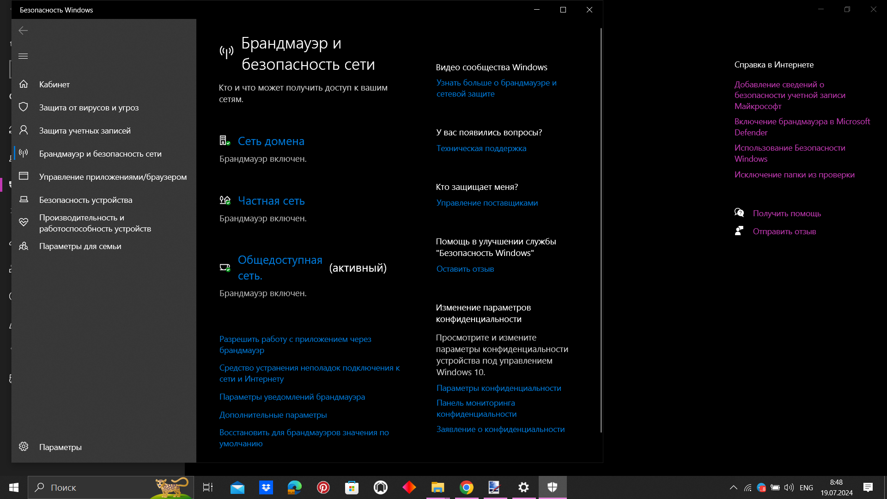Click the device health heart icon
The height and width of the screenshot is (499, 887).
[24, 222]
